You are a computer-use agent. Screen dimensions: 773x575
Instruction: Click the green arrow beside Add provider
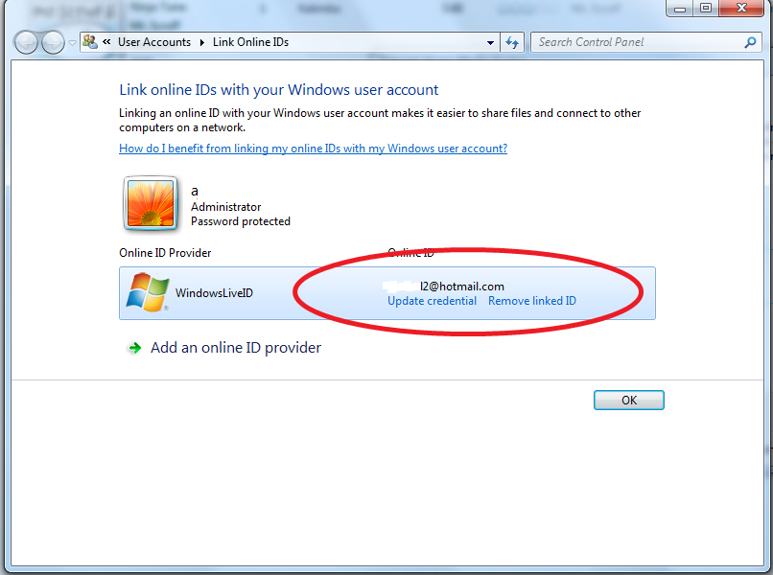click(134, 348)
